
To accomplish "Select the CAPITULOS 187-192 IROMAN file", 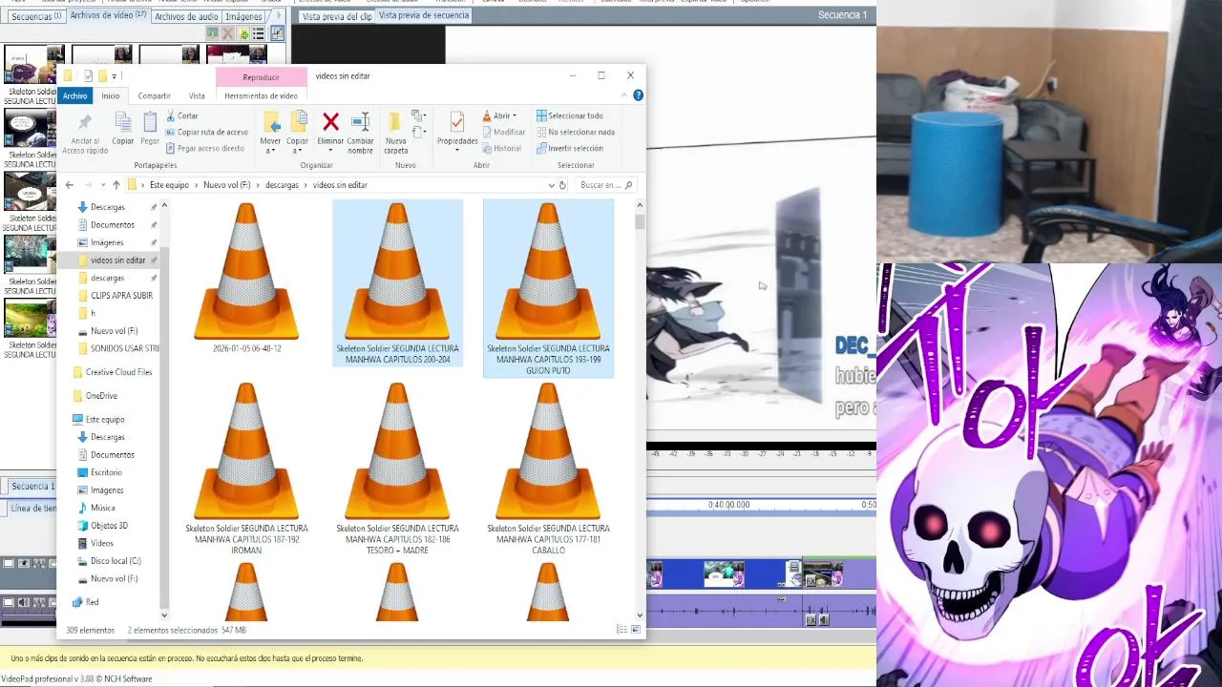I will click(x=246, y=468).
